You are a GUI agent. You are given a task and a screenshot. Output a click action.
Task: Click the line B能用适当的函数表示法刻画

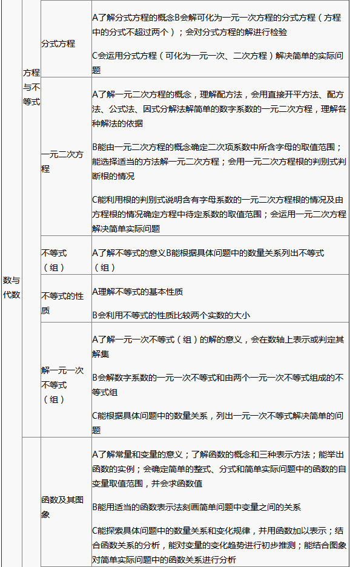(197, 507)
